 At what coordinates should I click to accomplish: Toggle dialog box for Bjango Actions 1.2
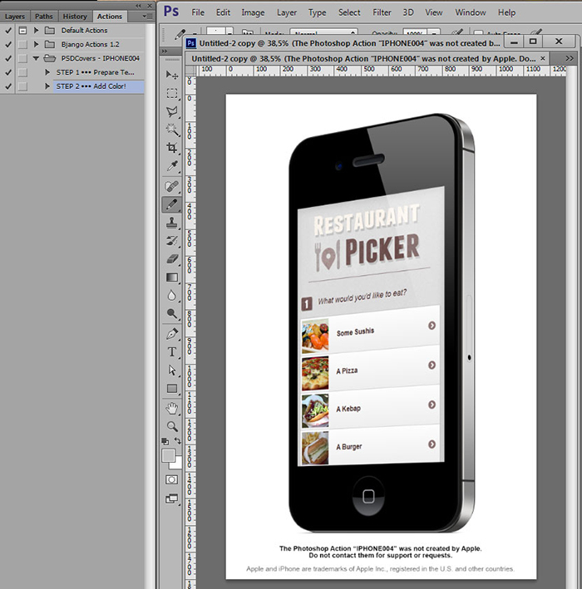tap(22, 44)
